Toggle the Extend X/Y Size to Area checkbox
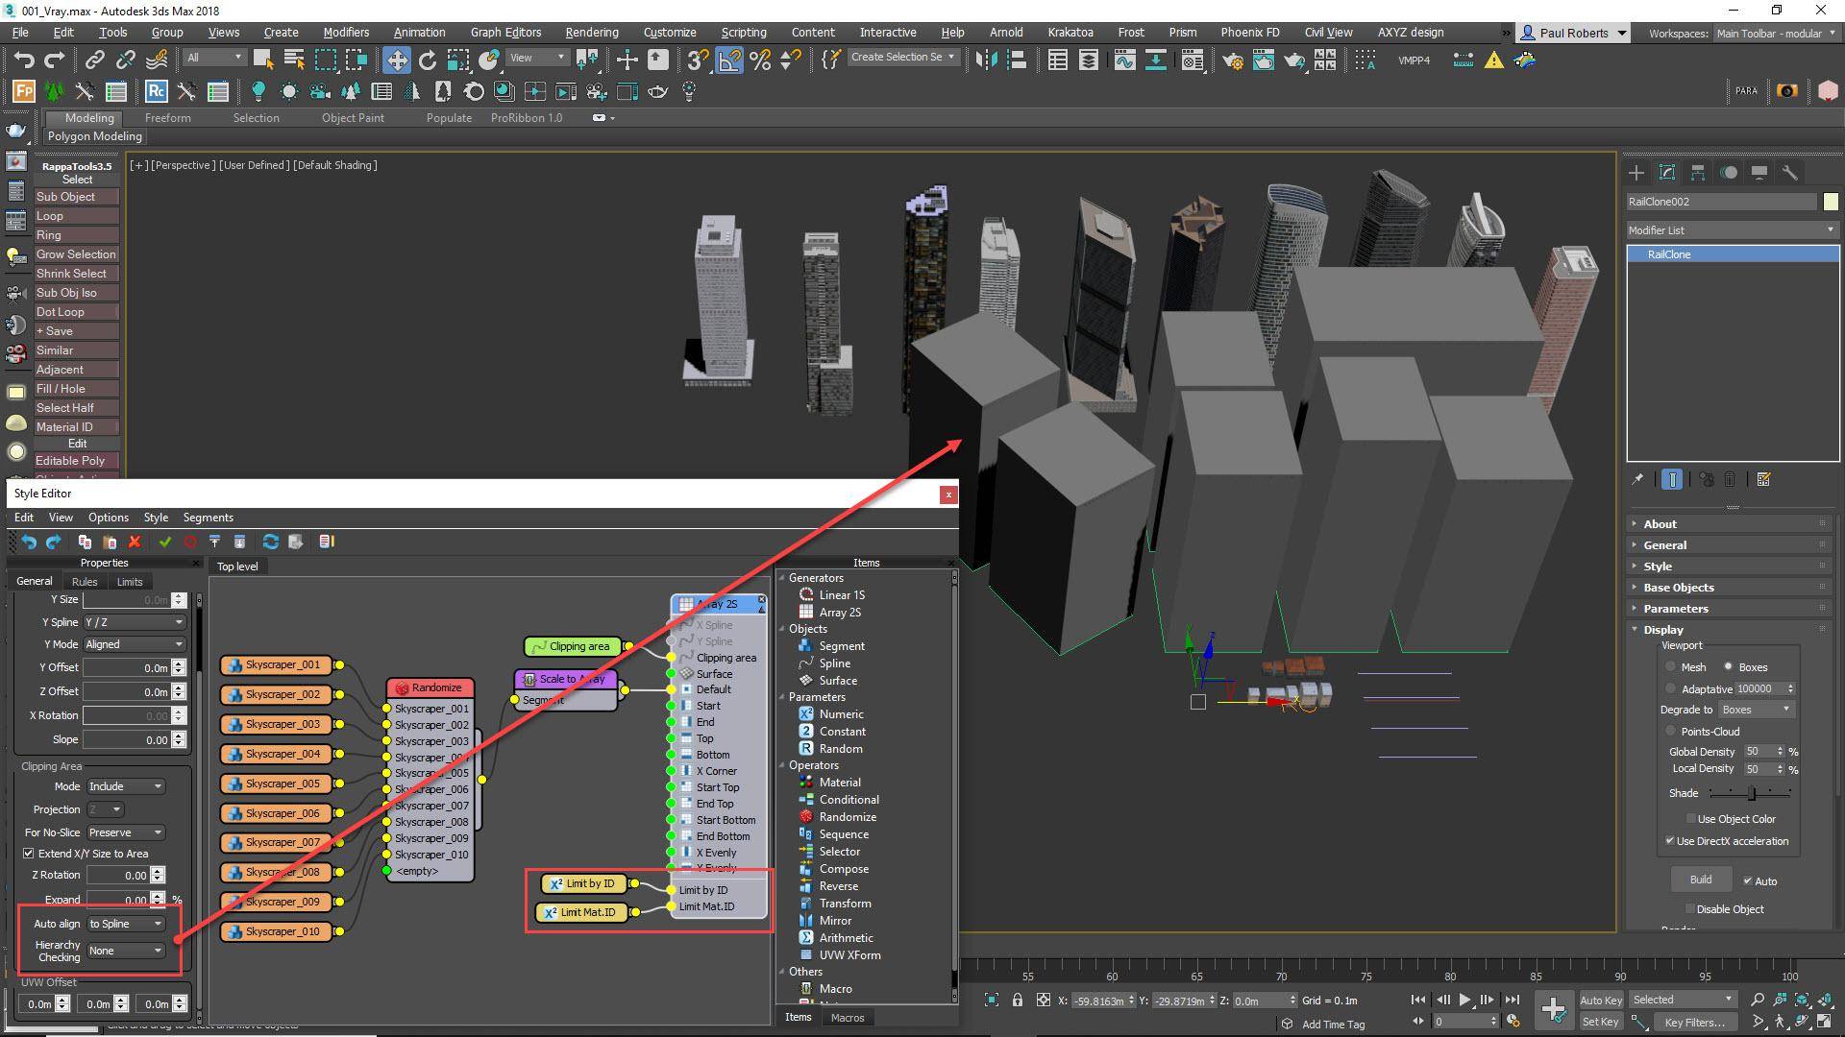This screenshot has width=1845, height=1037. tap(30, 854)
